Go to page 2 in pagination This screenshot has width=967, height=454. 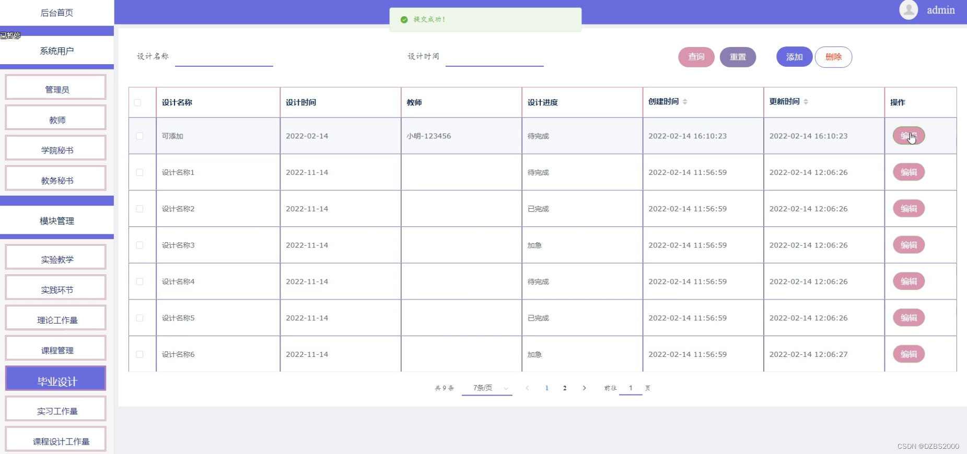(x=565, y=388)
